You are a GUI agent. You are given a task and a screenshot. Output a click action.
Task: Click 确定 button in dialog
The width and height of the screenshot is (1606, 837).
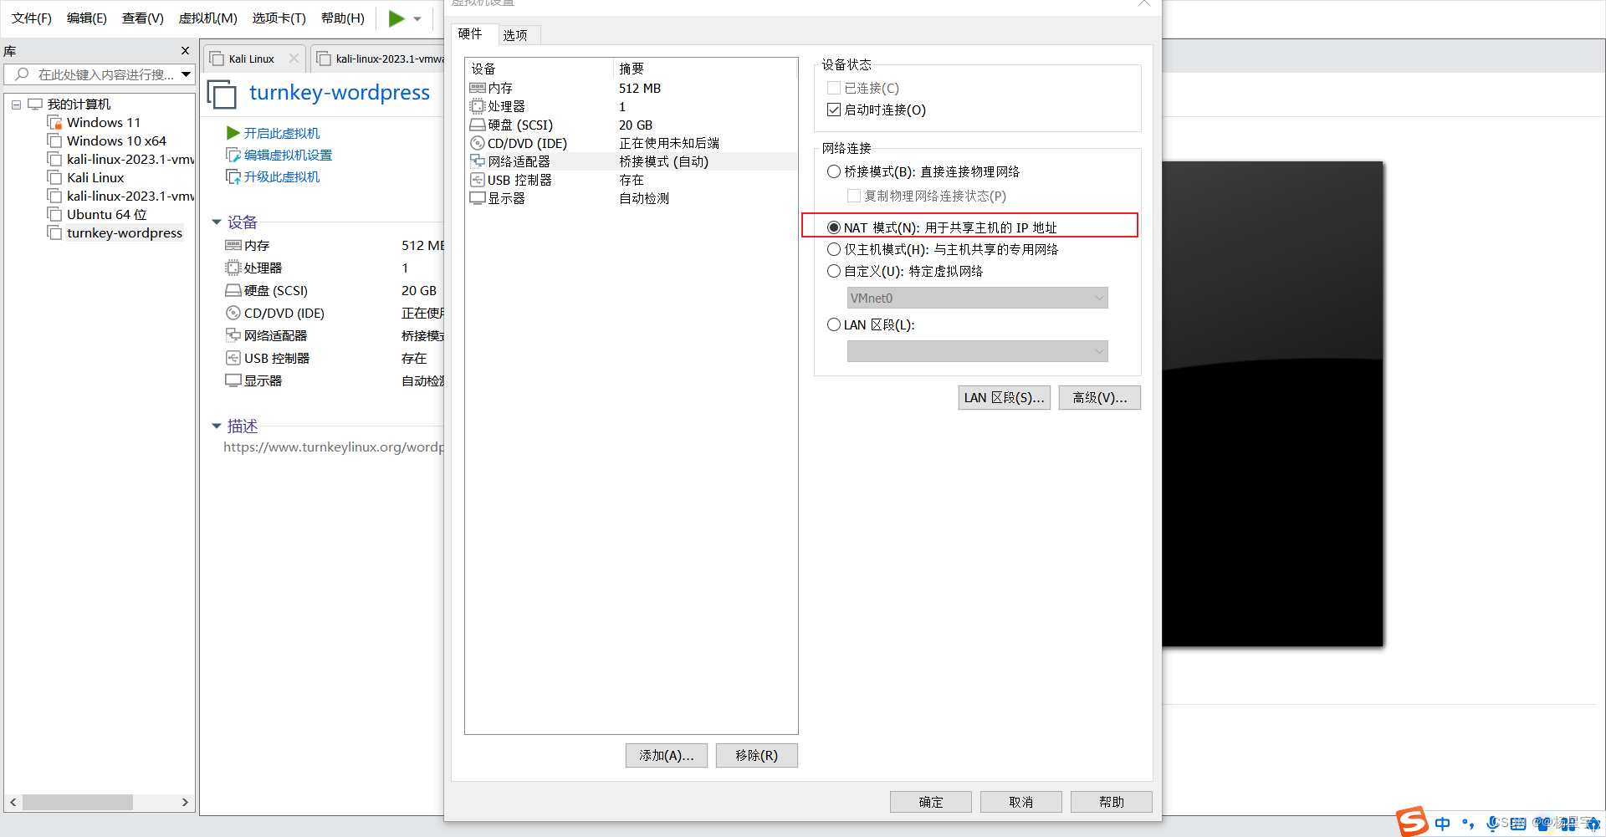coord(930,802)
